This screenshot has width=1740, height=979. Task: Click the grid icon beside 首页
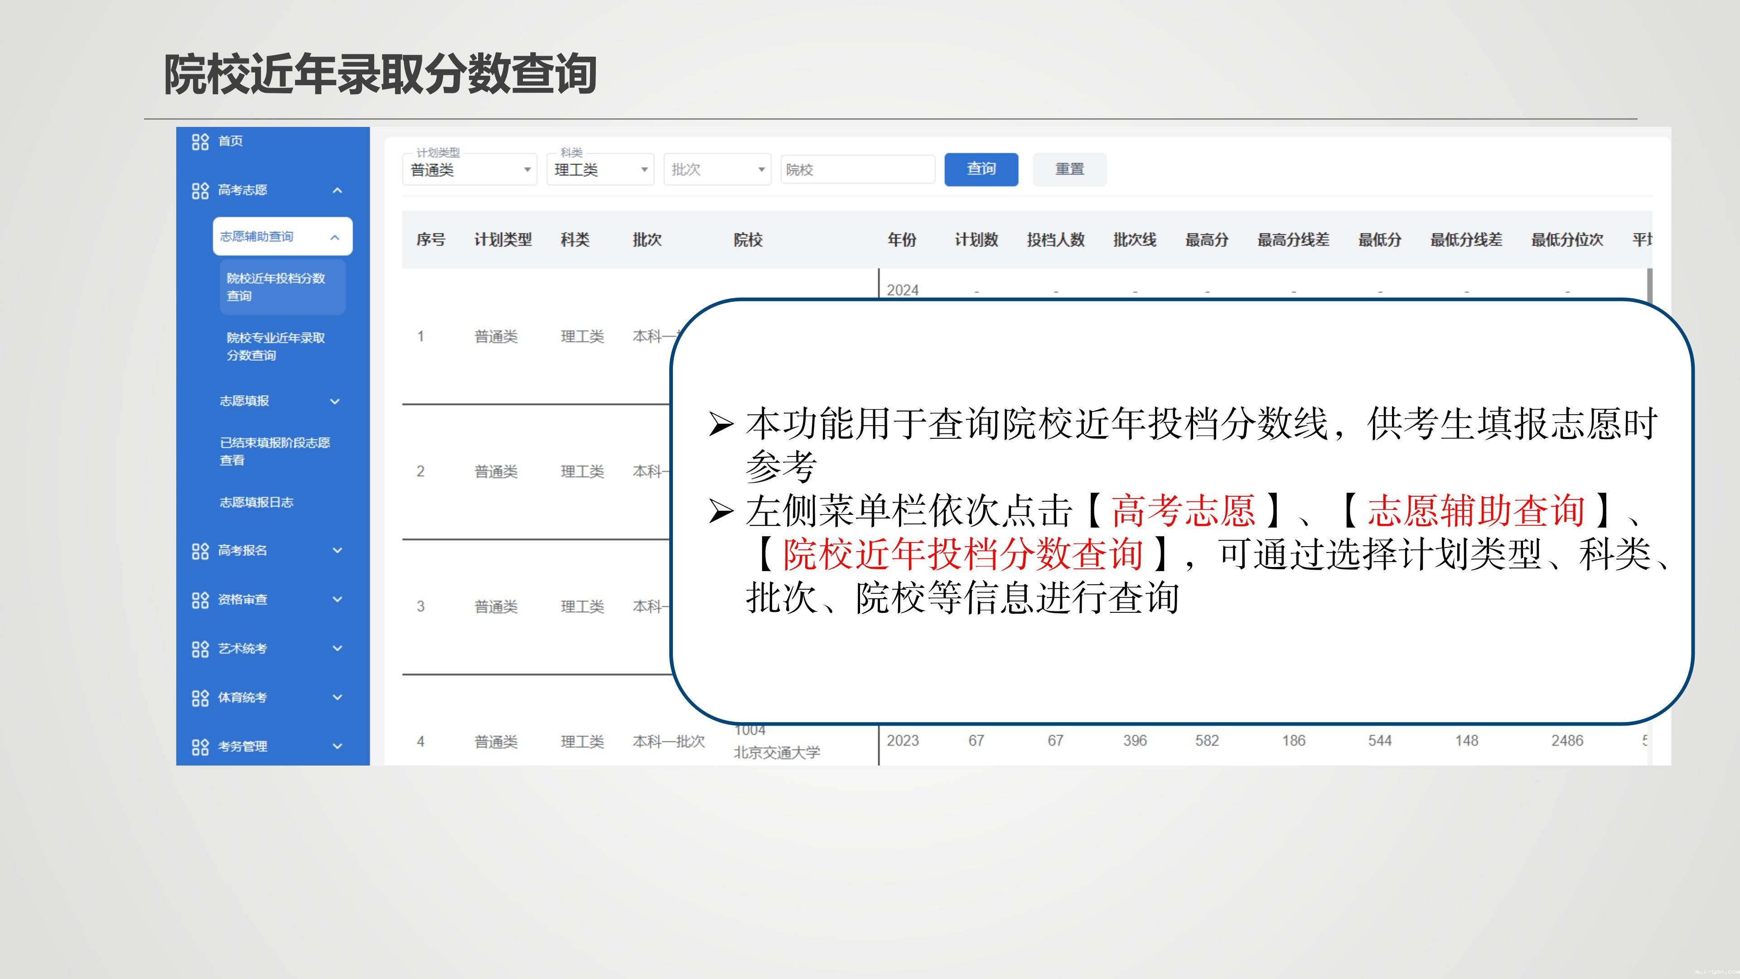click(x=200, y=141)
